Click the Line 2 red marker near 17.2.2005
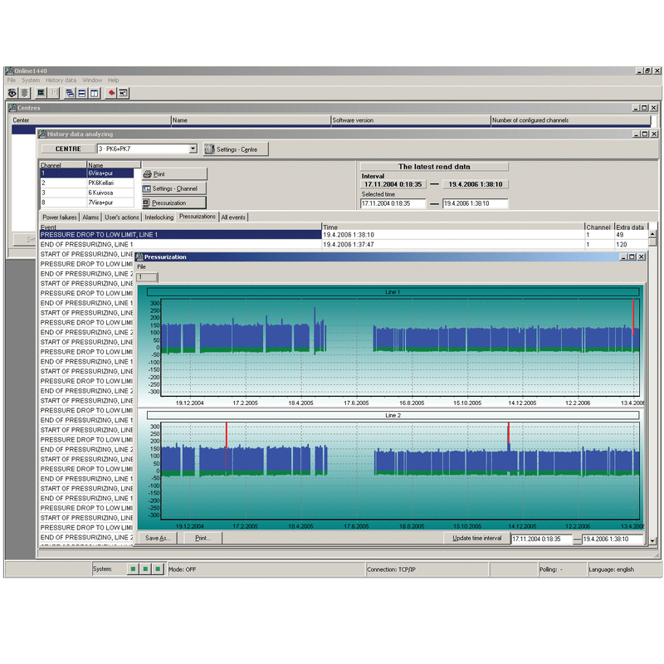The height and width of the screenshot is (664, 664). click(x=226, y=444)
